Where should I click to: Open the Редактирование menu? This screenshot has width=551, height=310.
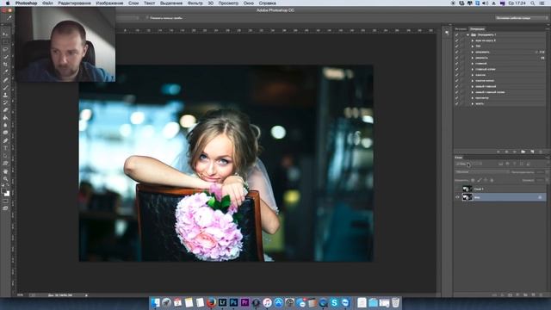(74, 3)
